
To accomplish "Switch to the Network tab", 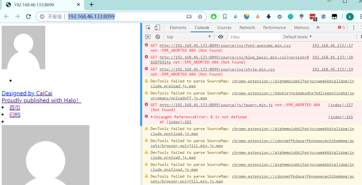I will 247,27.
